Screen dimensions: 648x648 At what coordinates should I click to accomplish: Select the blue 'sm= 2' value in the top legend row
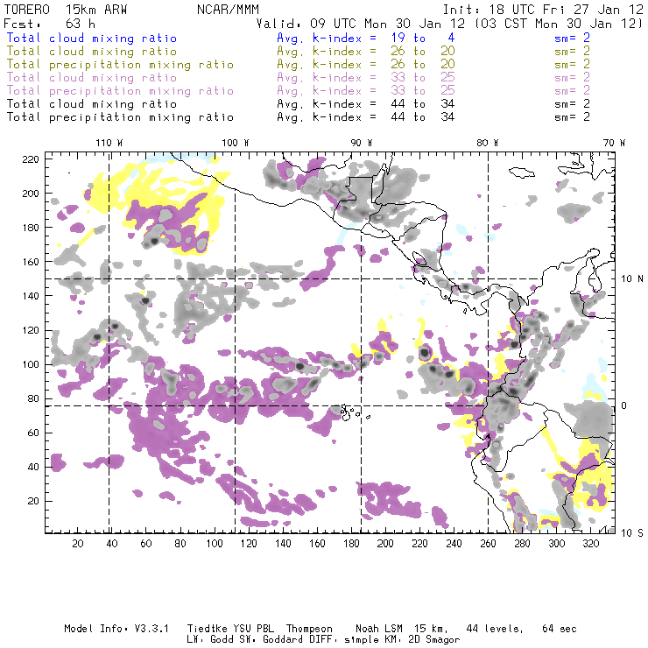pos(572,38)
